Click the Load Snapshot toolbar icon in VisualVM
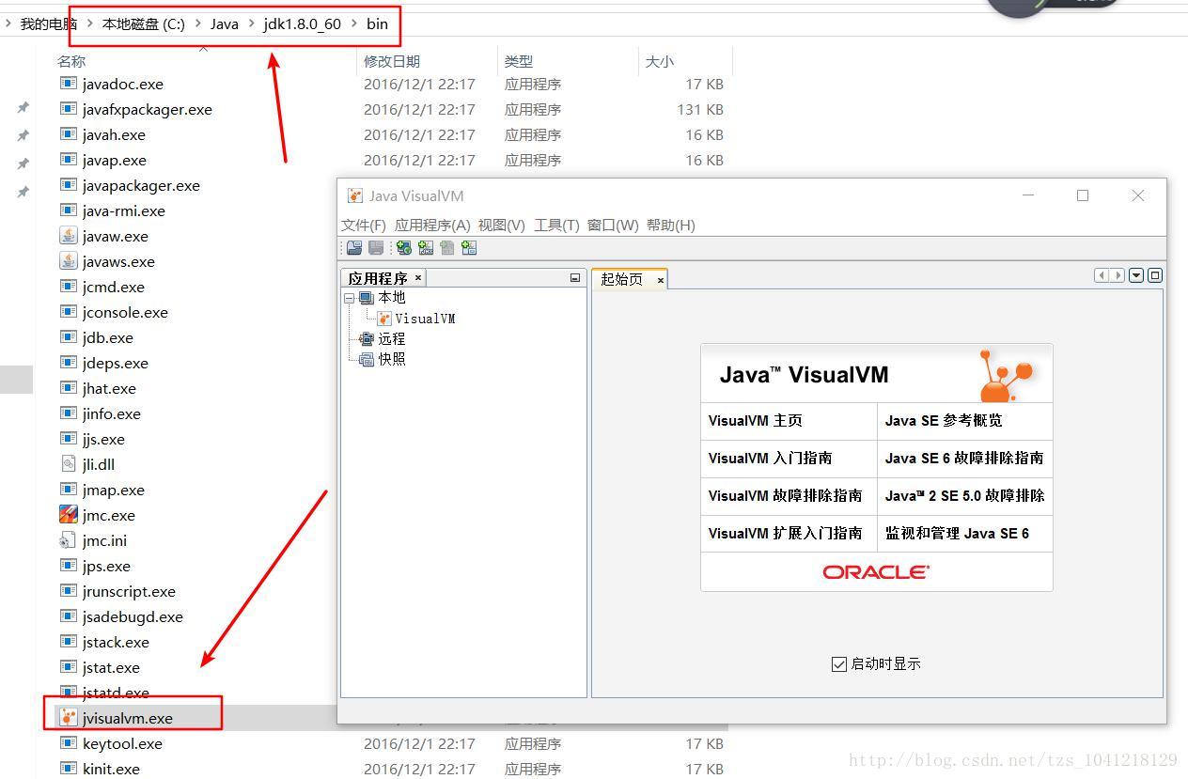 pyautogui.click(x=354, y=248)
